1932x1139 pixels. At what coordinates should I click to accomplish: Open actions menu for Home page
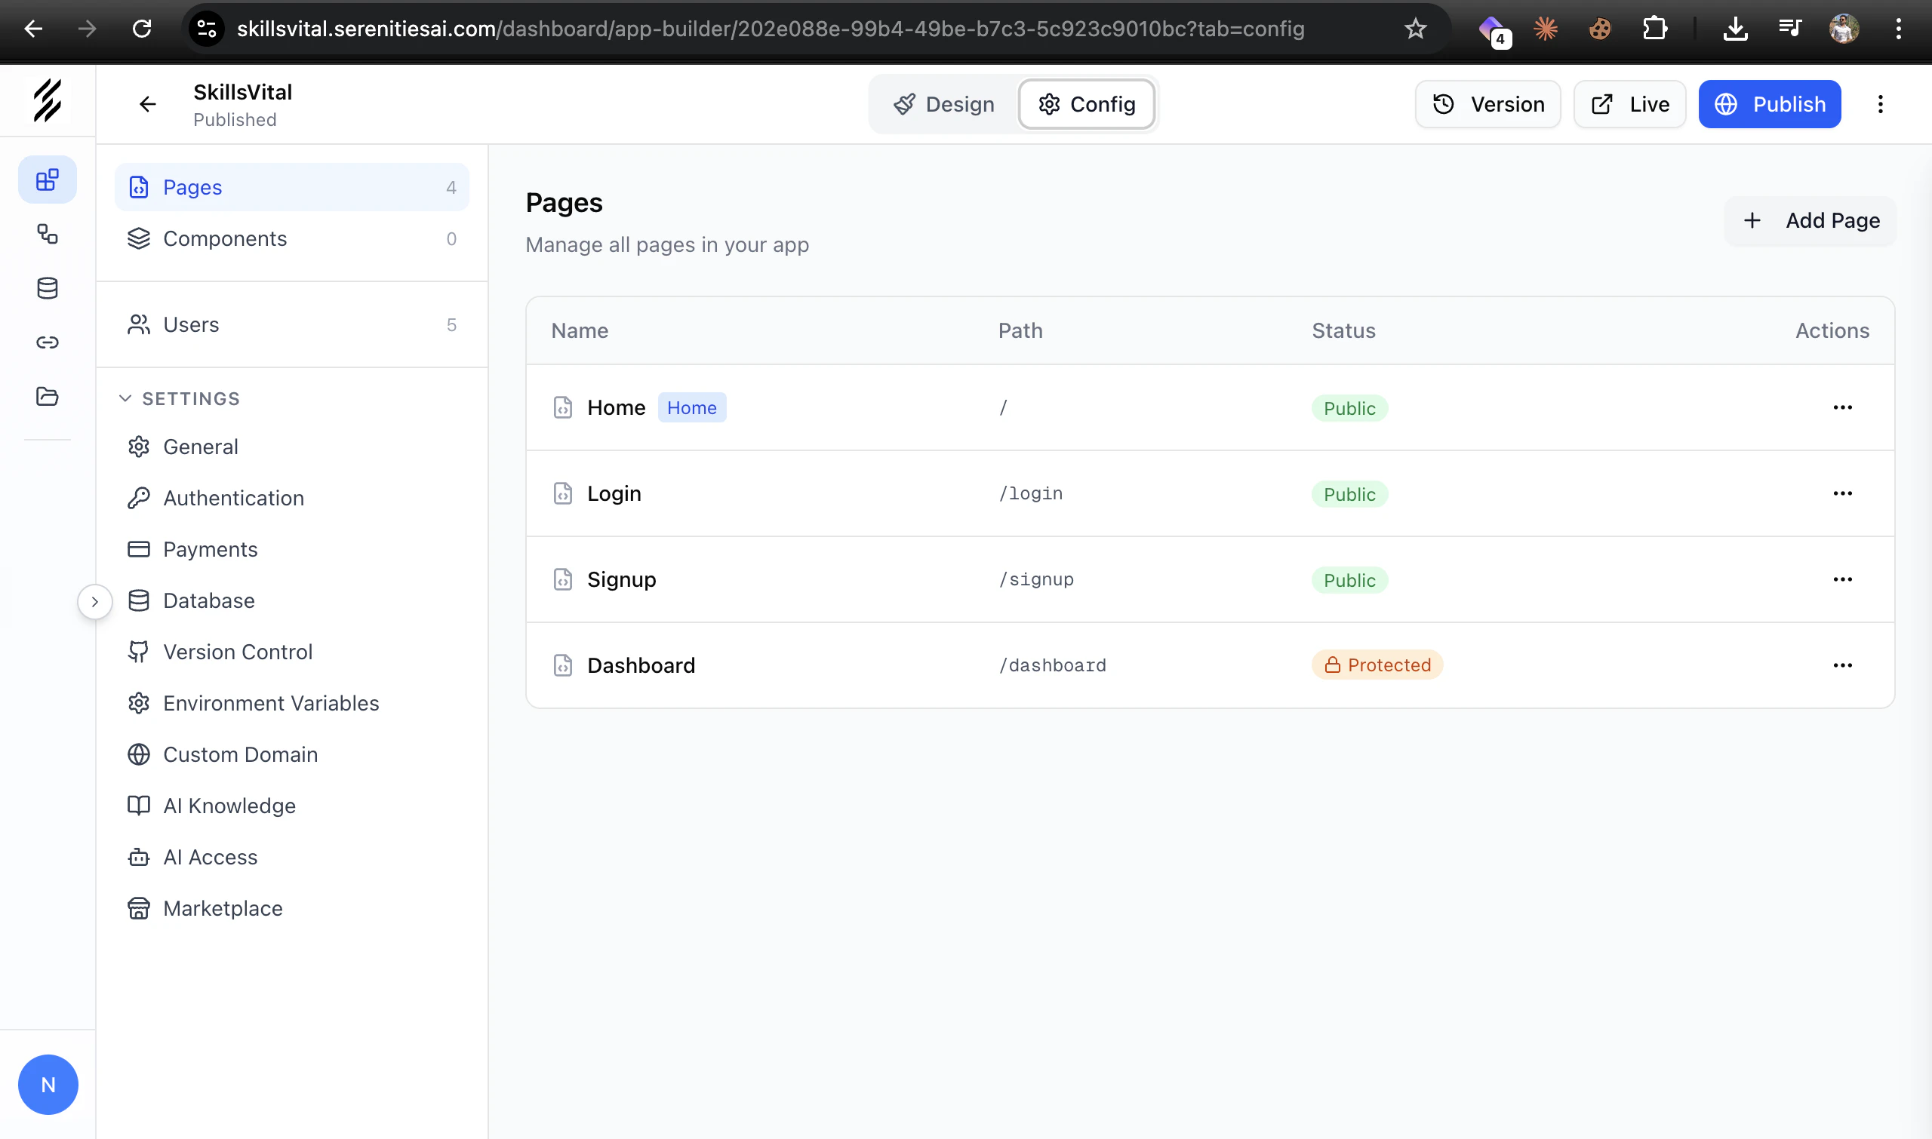click(x=1841, y=407)
